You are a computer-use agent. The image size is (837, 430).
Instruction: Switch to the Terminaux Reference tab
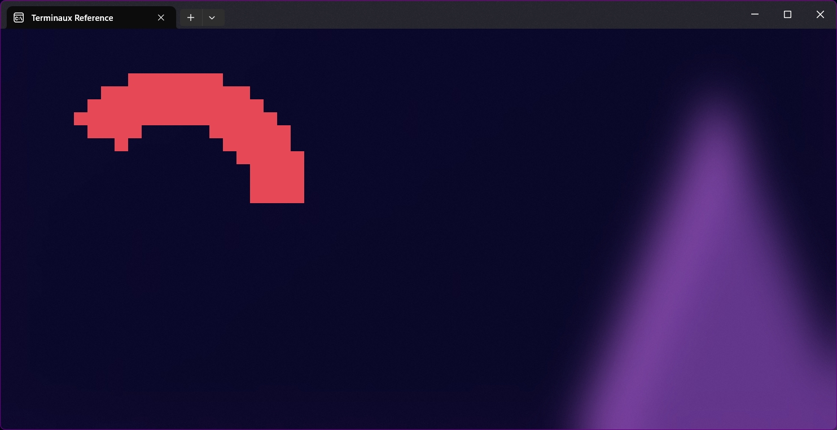coord(72,17)
